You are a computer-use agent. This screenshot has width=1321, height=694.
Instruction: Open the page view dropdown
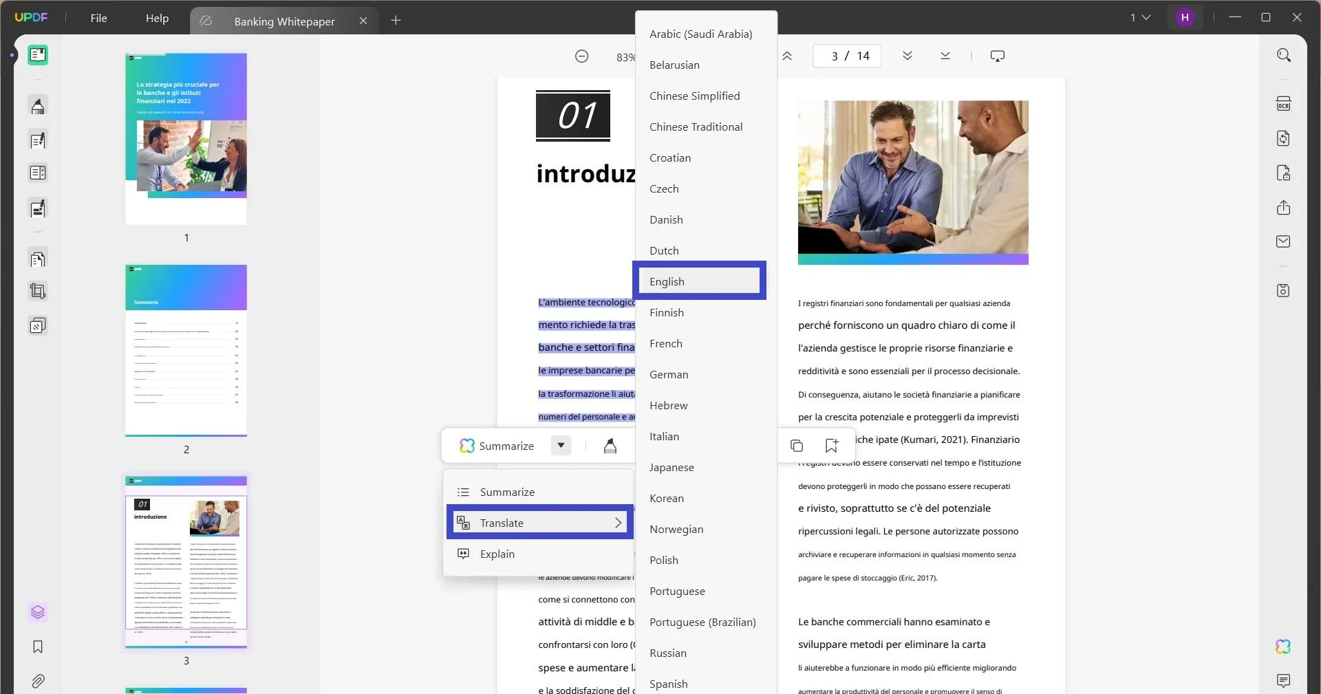[x=1141, y=17]
